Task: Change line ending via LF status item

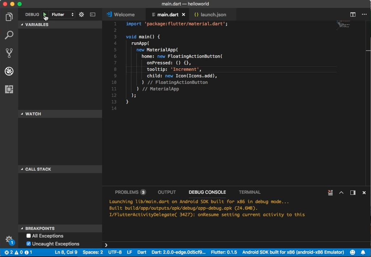Action: (130, 252)
